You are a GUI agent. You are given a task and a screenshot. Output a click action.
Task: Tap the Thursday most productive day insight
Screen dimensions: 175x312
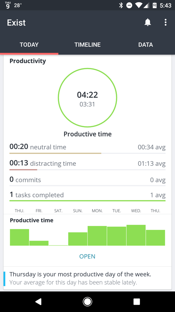pyautogui.click(x=87, y=278)
